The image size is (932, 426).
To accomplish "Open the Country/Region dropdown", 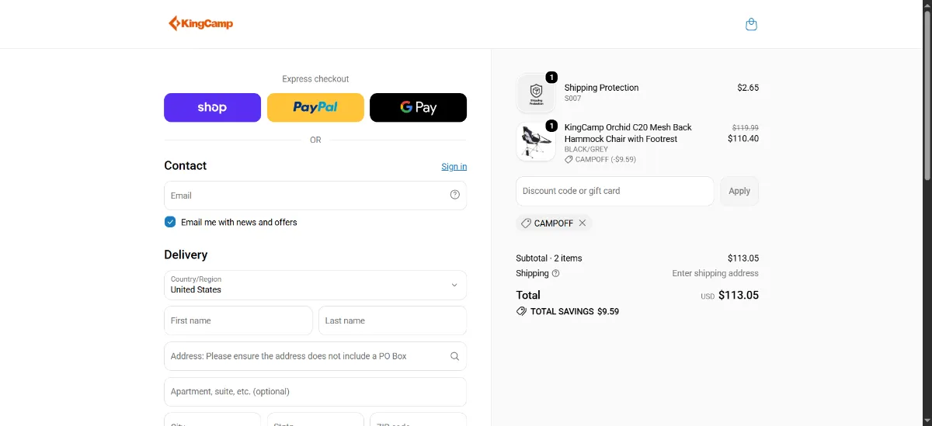I will (x=315, y=285).
